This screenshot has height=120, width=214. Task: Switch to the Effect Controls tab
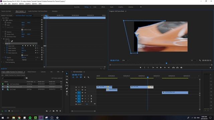click(x=19, y=11)
